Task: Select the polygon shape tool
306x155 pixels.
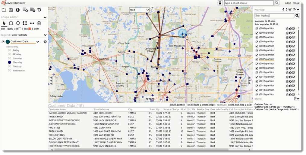Action: [25, 23]
